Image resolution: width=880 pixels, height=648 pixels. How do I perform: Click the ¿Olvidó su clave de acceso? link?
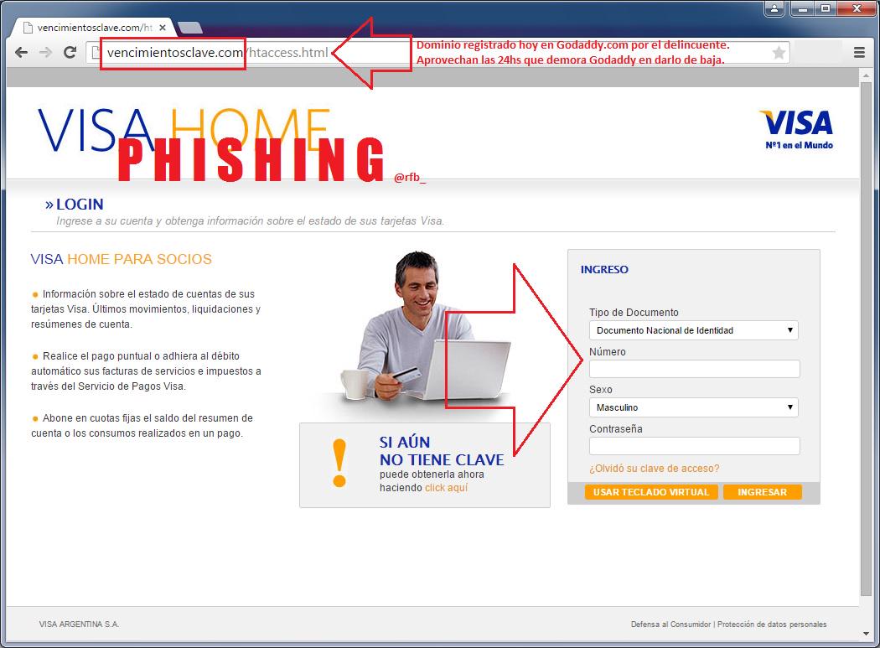654,469
